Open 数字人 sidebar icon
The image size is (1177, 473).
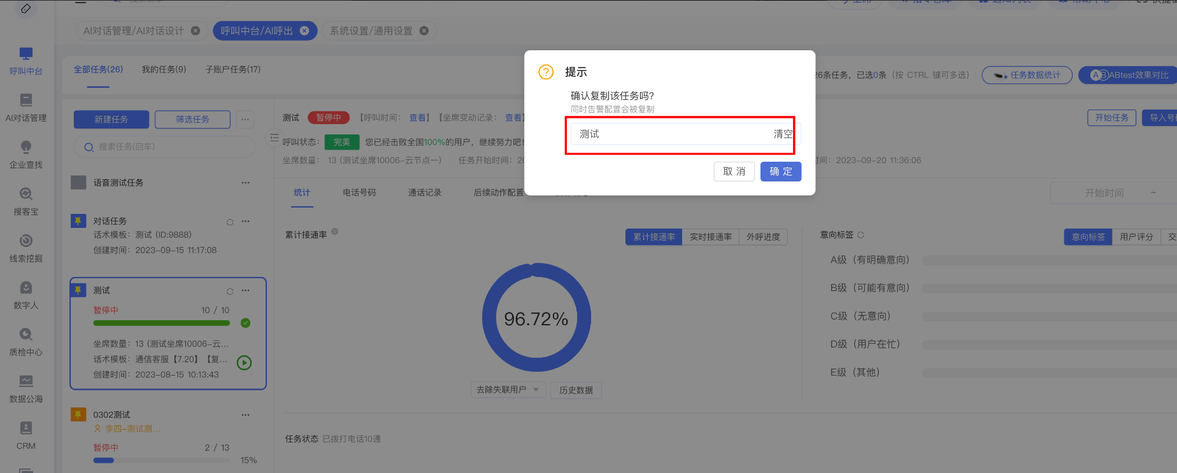click(25, 295)
